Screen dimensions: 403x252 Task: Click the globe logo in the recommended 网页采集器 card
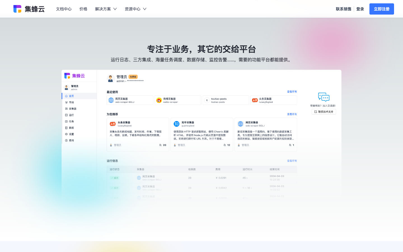tap(240, 124)
